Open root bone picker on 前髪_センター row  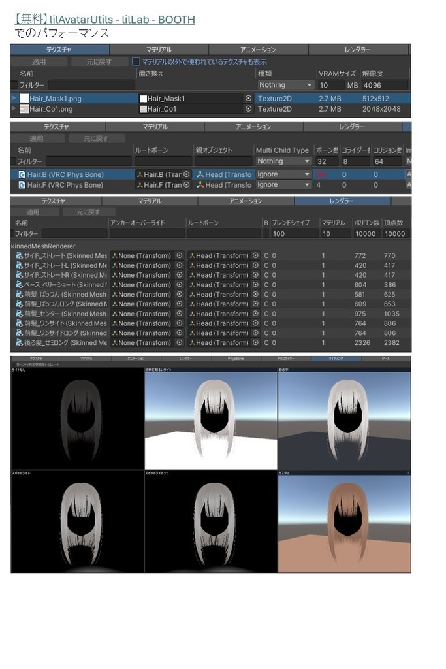point(255,314)
